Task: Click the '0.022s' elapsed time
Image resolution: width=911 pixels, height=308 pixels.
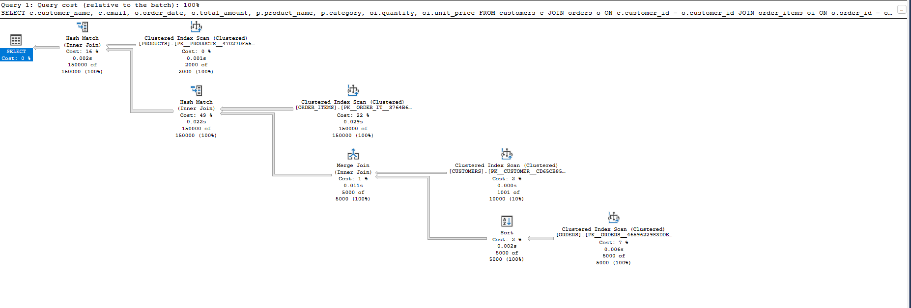Action: [197, 122]
